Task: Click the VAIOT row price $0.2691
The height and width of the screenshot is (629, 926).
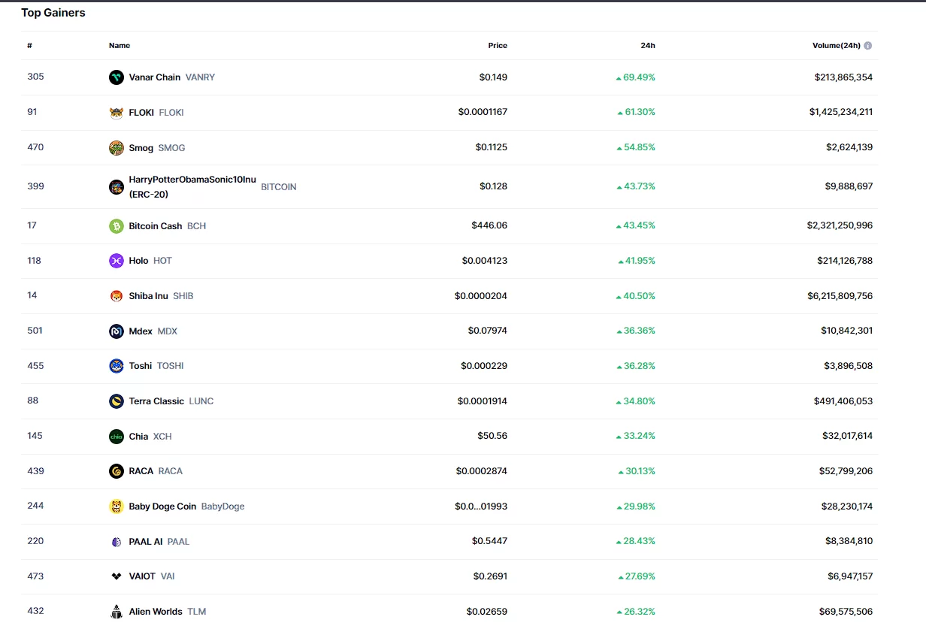Action: pos(490,576)
